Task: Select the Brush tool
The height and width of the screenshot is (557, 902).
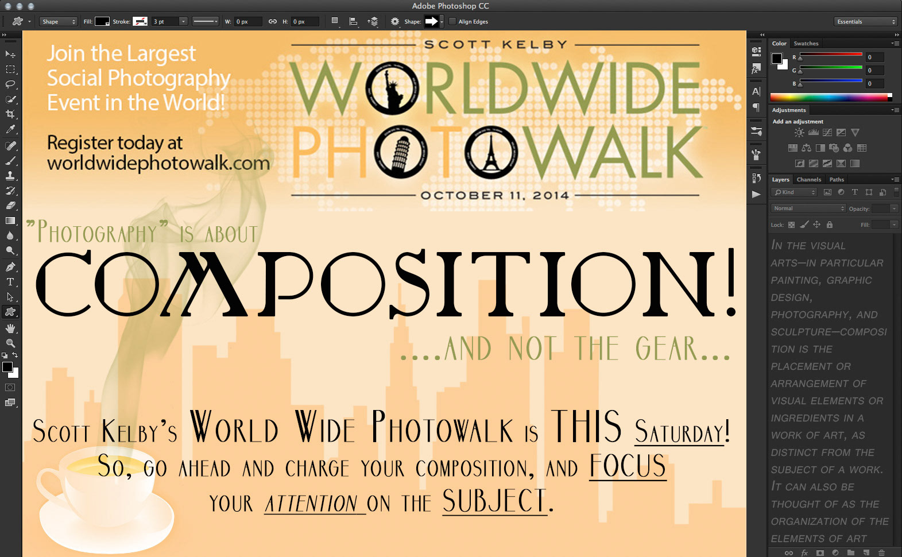Action: (10, 161)
